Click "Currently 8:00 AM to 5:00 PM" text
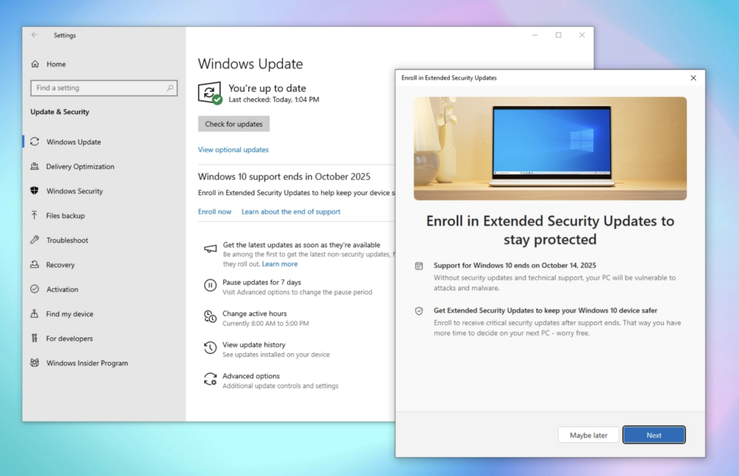This screenshot has width=739, height=476. 266,324
